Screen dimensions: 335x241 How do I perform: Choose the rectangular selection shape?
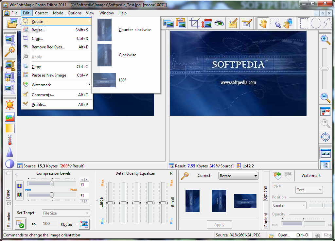(x=304, y=23)
